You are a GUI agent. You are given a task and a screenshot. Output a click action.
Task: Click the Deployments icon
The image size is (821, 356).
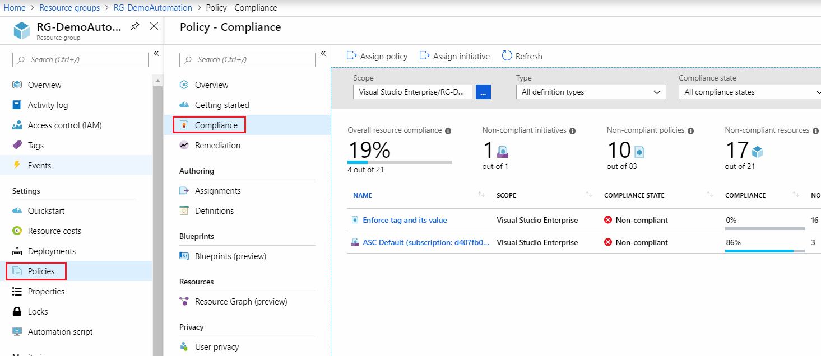click(17, 251)
